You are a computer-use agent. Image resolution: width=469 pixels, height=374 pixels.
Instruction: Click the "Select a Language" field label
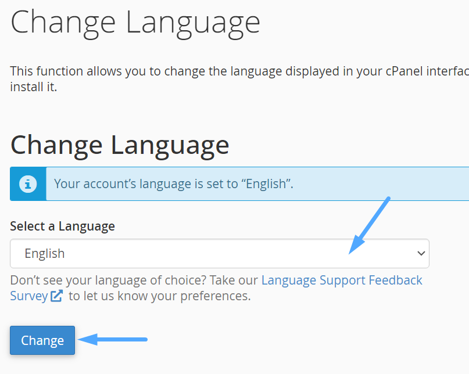click(x=62, y=226)
